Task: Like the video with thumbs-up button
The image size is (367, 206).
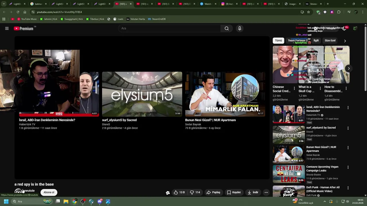Action: [179, 192]
